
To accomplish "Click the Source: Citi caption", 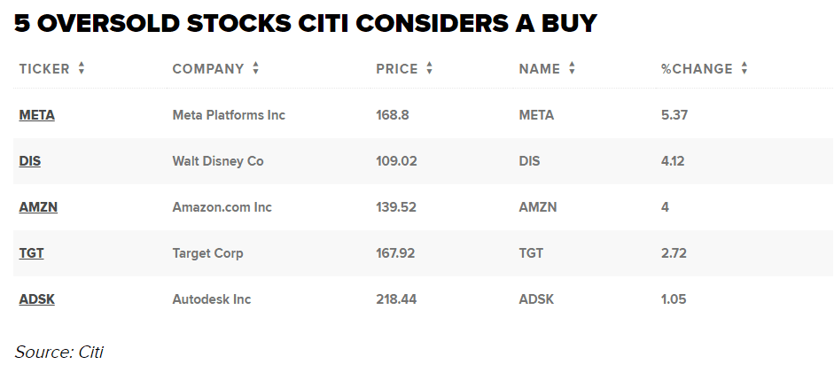I will click(59, 352).
